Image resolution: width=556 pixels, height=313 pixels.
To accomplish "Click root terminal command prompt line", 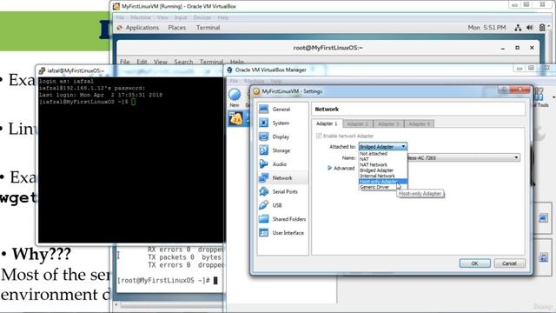I will [x=168, y=280].
